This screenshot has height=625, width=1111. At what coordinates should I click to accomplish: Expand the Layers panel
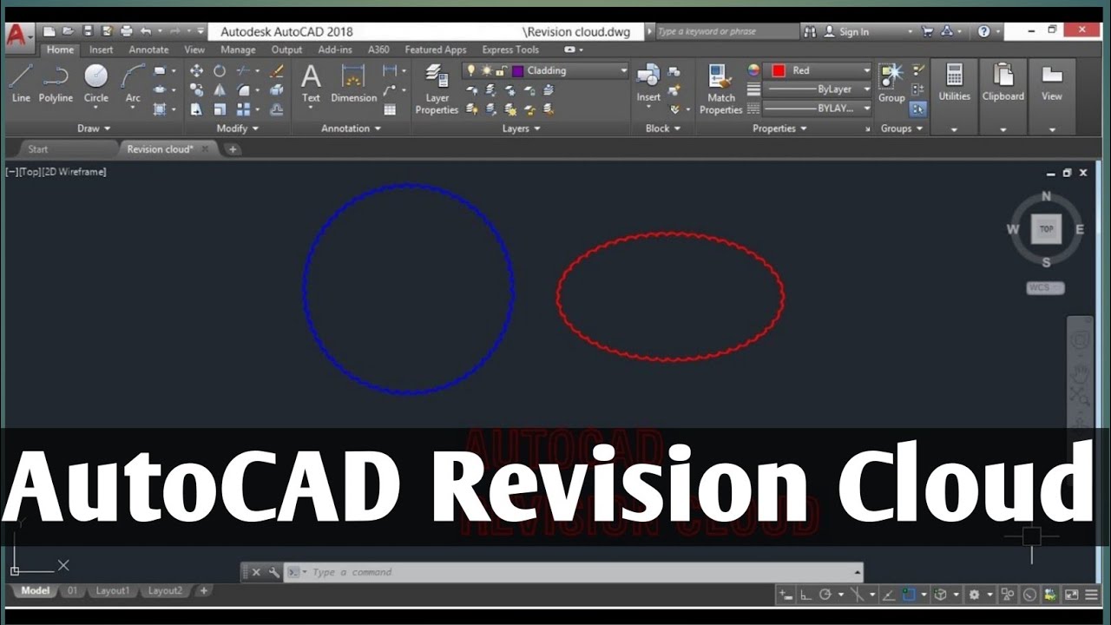522,128
